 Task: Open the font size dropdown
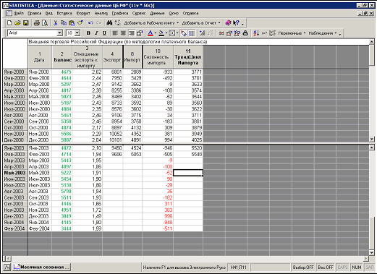(77, 33)
